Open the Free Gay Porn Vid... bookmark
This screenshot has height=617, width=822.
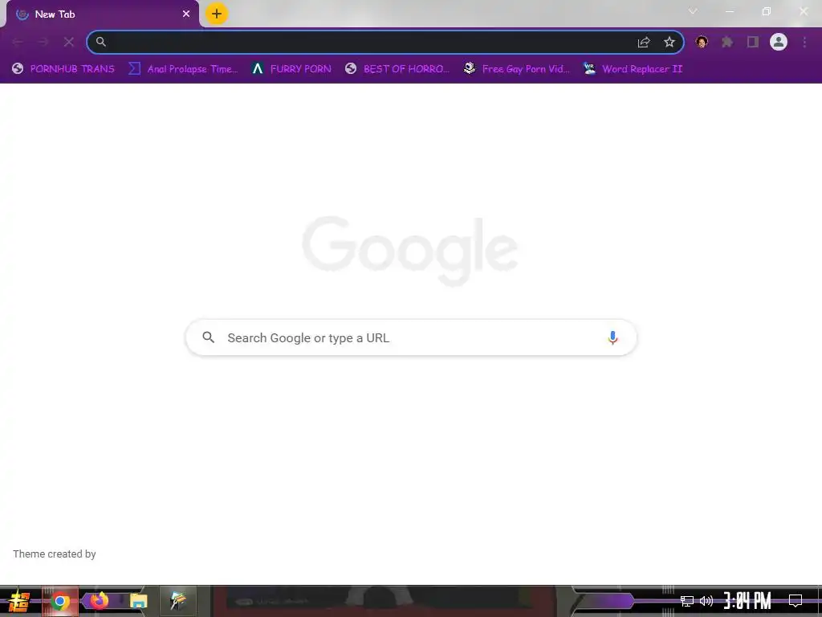[x=516, y=69]
